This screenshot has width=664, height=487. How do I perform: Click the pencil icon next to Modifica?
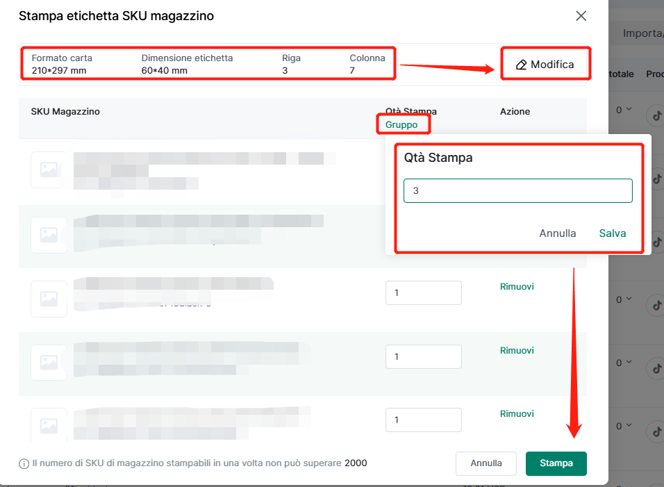(x=522, y=65)
